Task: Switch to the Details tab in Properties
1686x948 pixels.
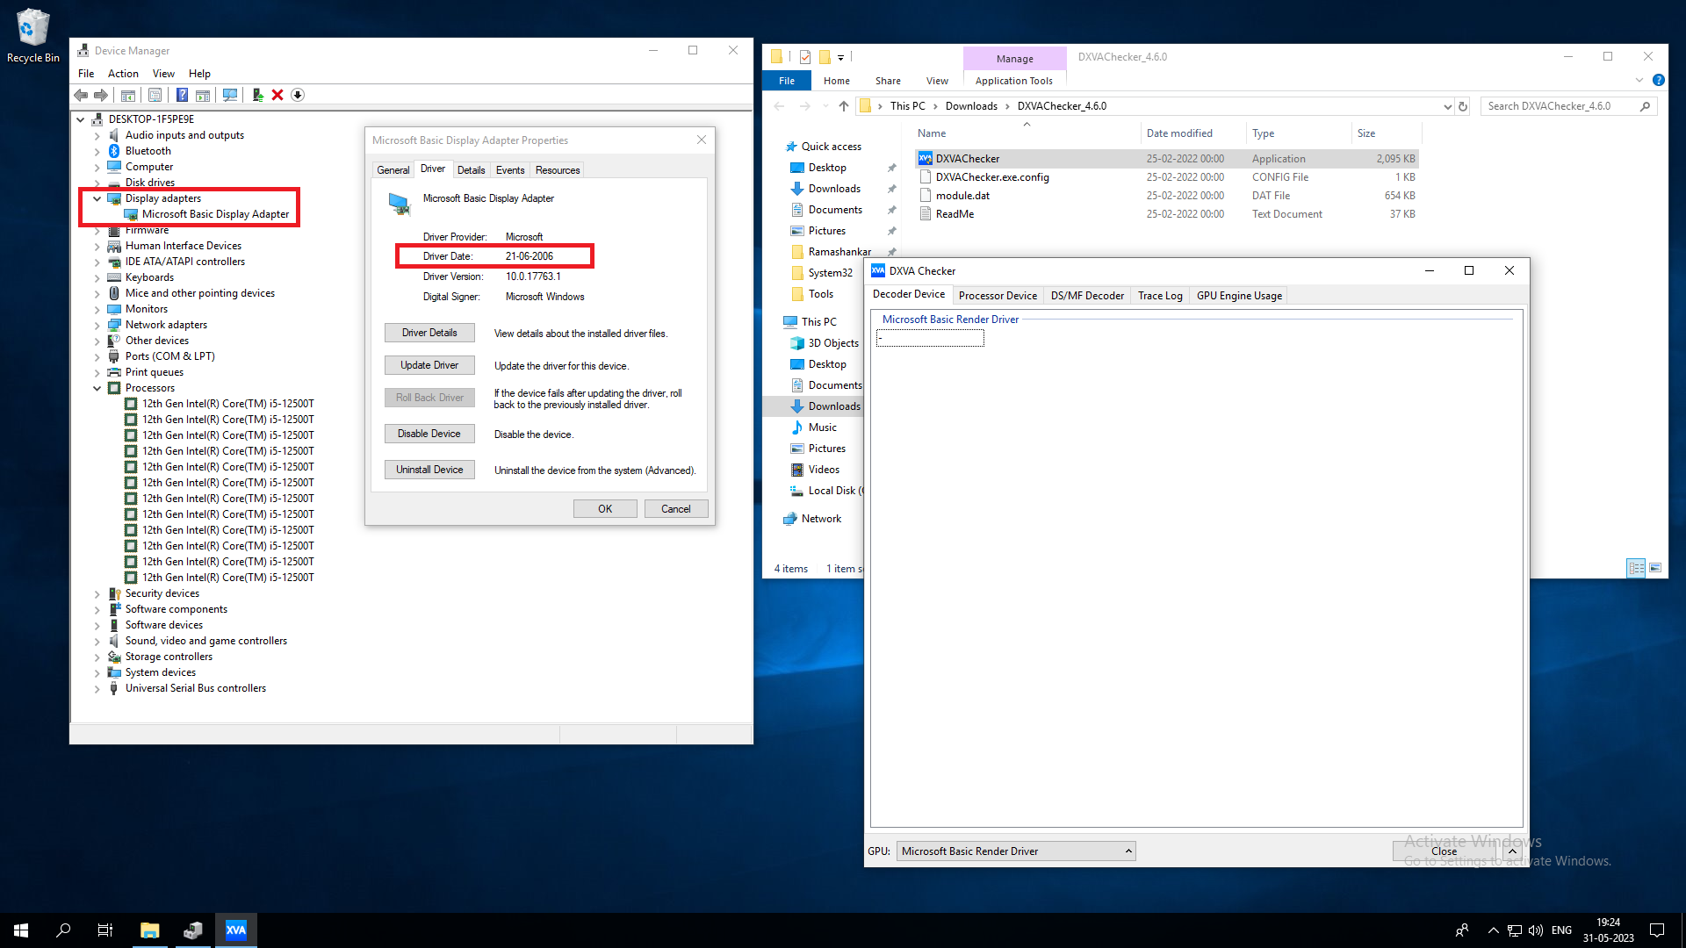Action: point(471,170)
